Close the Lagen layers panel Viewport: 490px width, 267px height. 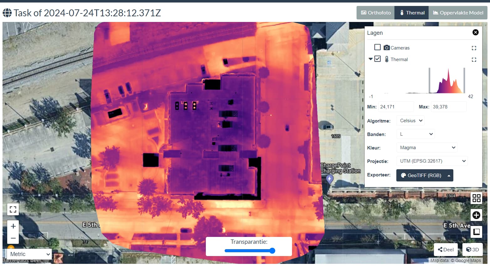point(475,32)
